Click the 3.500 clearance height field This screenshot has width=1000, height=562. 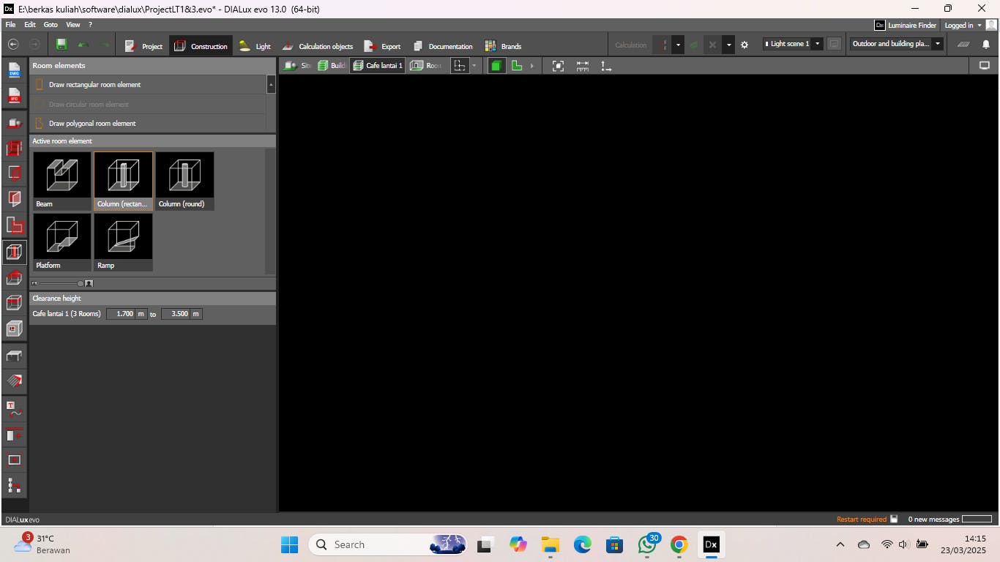pos(176,314)
